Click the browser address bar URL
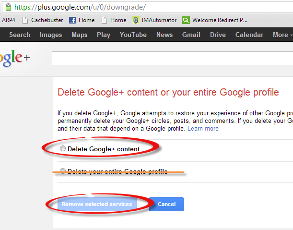Image resolution: width=293 pixels, height=230 pixels. pos(80,7)
